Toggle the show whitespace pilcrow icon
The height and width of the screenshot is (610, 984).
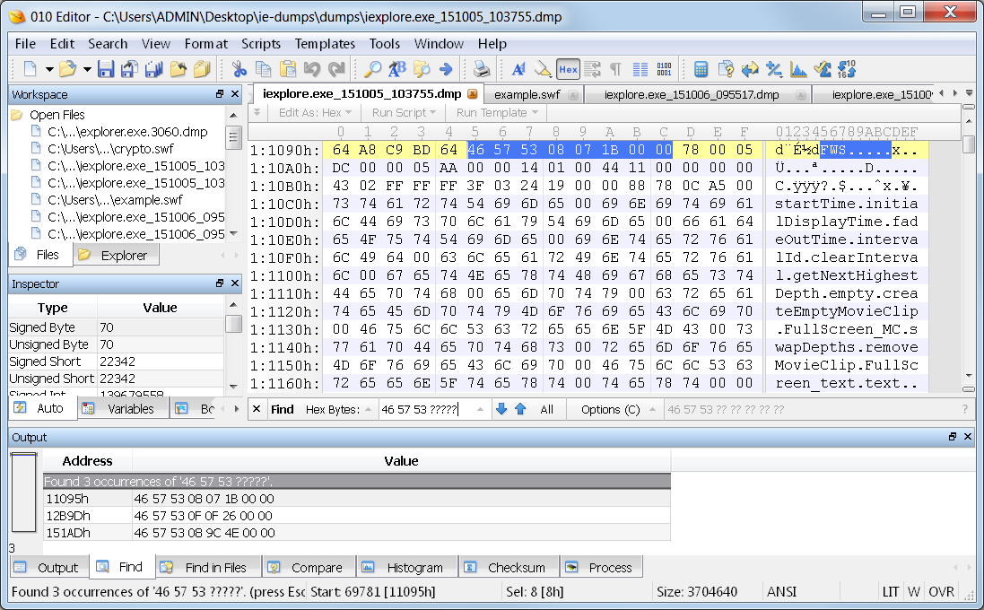pos(615,69)
